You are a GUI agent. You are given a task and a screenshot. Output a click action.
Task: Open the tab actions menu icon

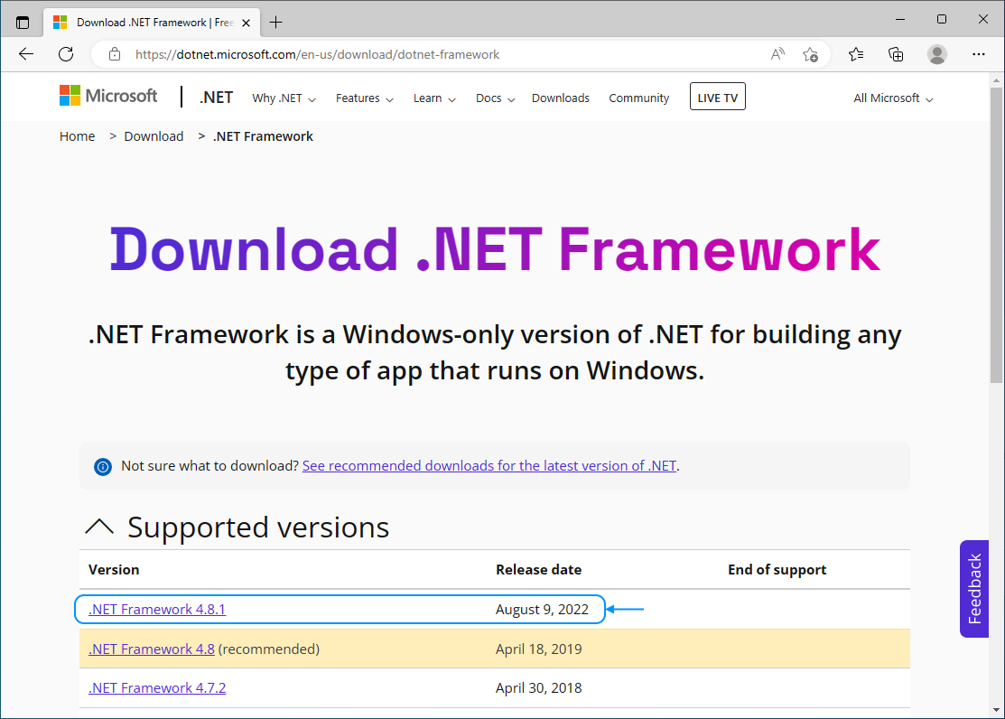click(x=23, y=23)
